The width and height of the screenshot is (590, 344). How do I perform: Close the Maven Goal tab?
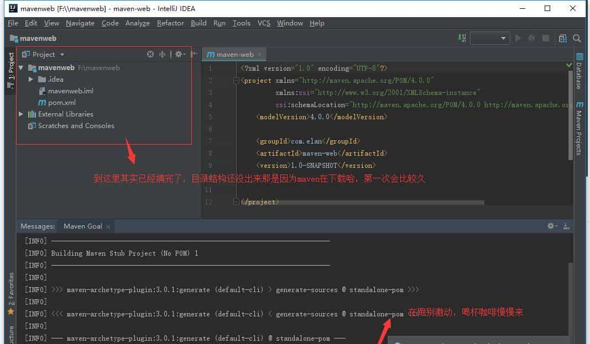point(108,226)
